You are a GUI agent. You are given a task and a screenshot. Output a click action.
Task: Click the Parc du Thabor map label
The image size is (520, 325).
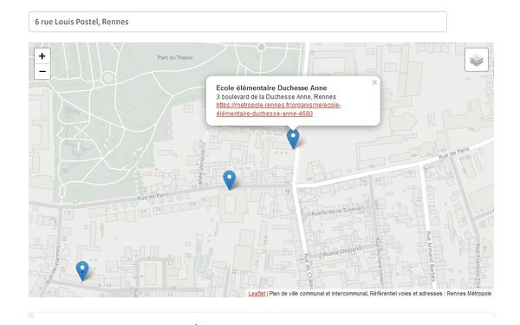point(175,57)
